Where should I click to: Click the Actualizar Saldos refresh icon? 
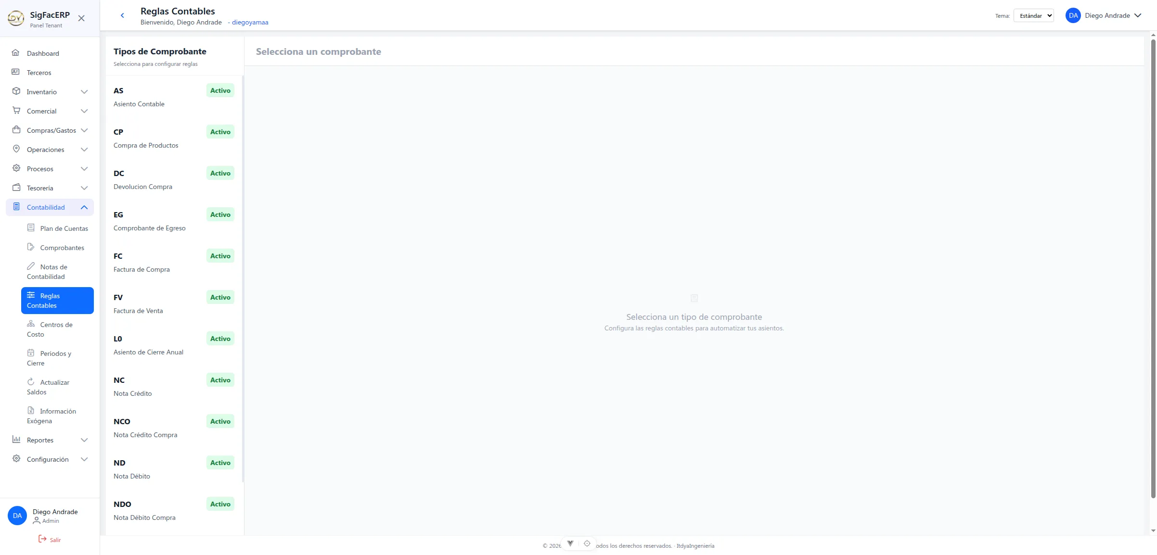pyautogui.click(x=31, y=382)
